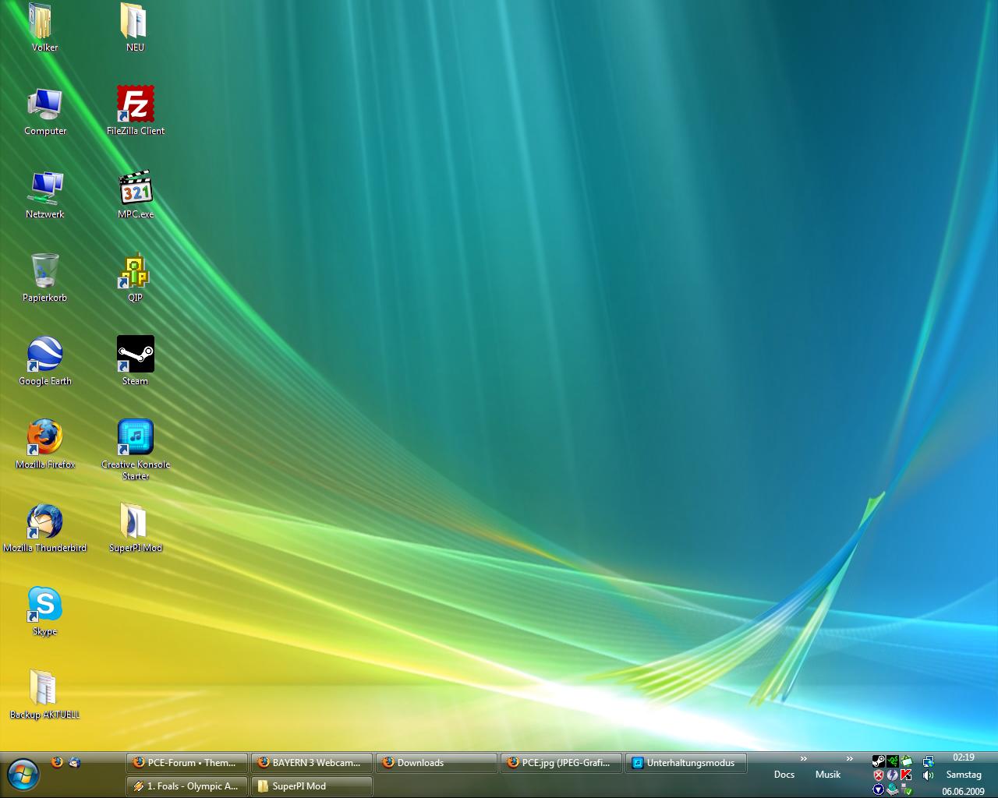Viewport: 998px width, 798px height.
Task: Expand the Musik toolbar chevron
Action: click(849, 759)
